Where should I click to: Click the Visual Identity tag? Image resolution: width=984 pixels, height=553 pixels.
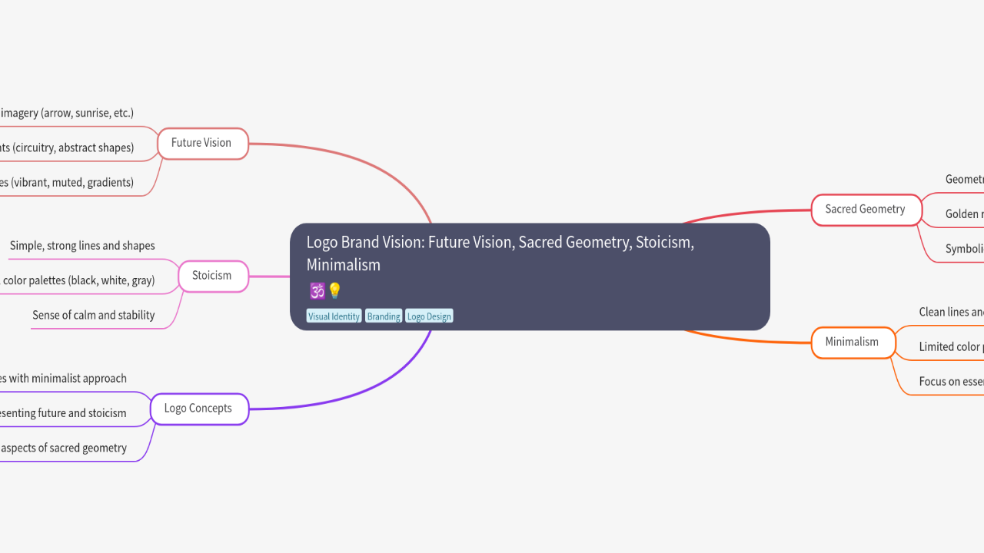[x=334, y=316]
